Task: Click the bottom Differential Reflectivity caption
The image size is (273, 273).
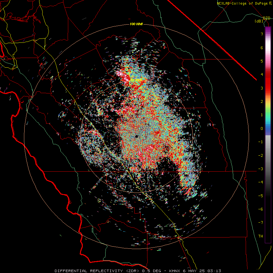Action: (138, 271)
